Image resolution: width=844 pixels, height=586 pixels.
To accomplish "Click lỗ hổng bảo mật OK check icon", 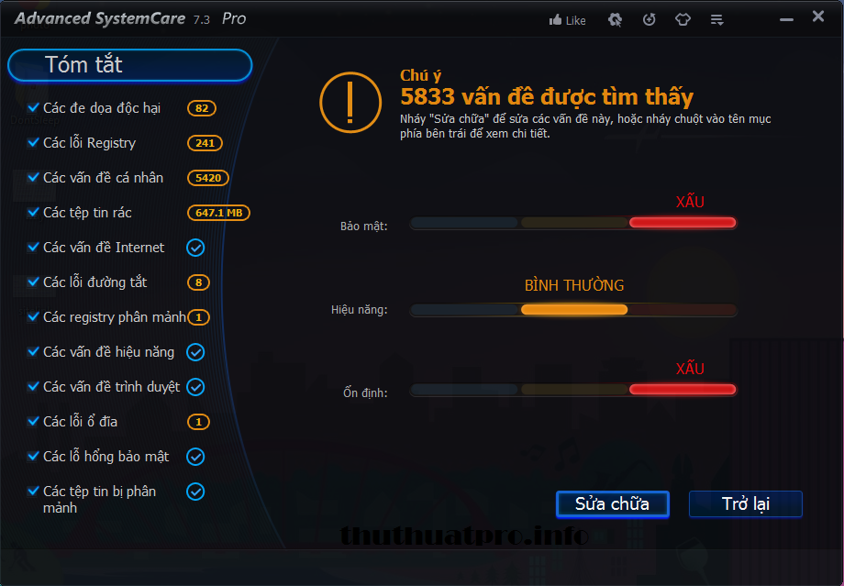I will (195, 457).
